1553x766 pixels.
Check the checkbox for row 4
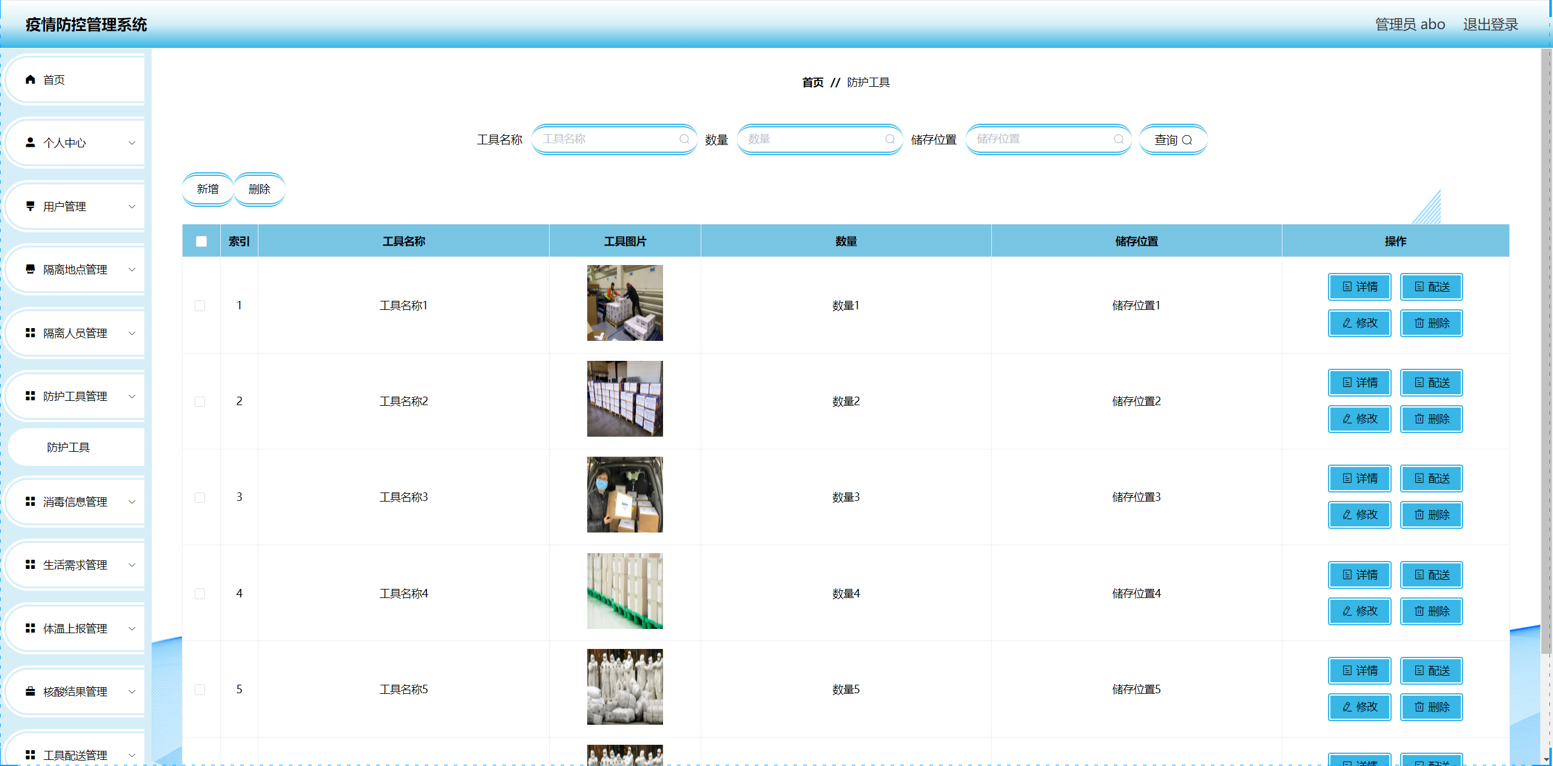tap(200, 594)
